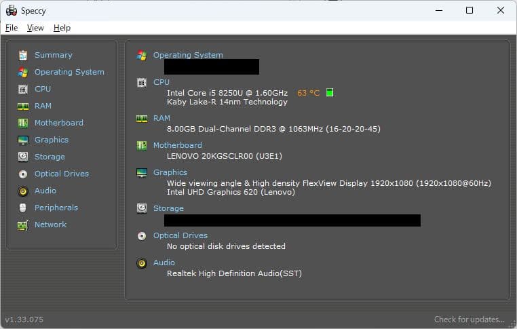Click the Storage hard drive icon in sidebar

coord(23,157)
